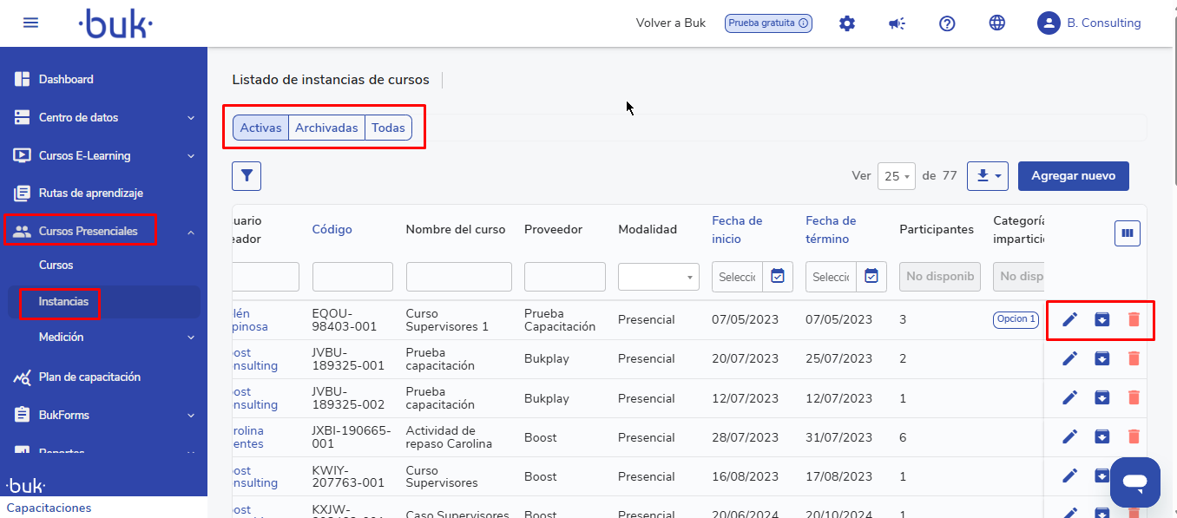This screenshot has width=1177, height=518.
Task: Switch to the Archivadas filter
Action: pyautogui.click(x=326, y=128)
